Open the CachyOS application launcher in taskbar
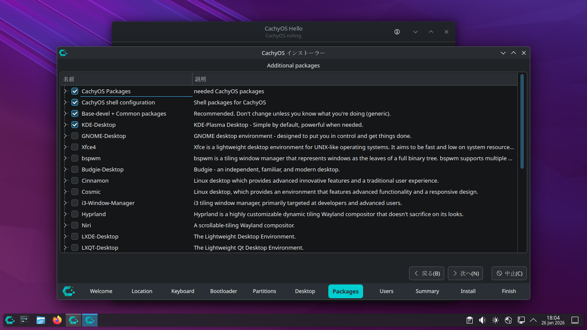Viewport: 587px width, 330px height. pos(10,320)
